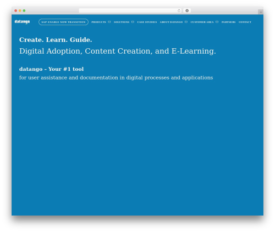This screenshot has height=232, width=275.
Task: Click the extension icon beside address bar
Action: click(x=187, y=11)
